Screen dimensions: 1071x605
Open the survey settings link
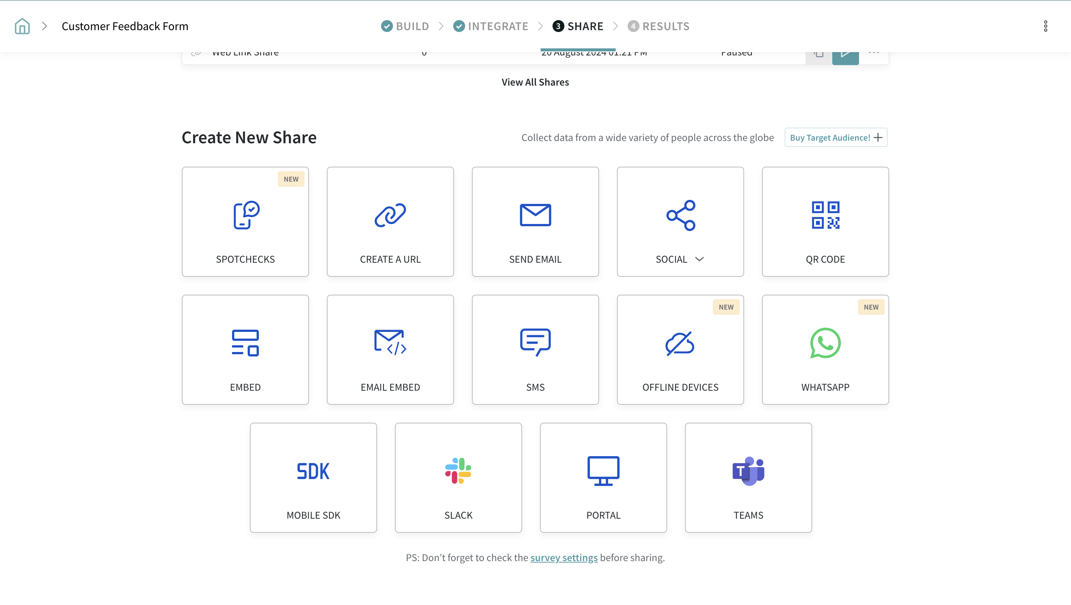[x=564, y=558]
